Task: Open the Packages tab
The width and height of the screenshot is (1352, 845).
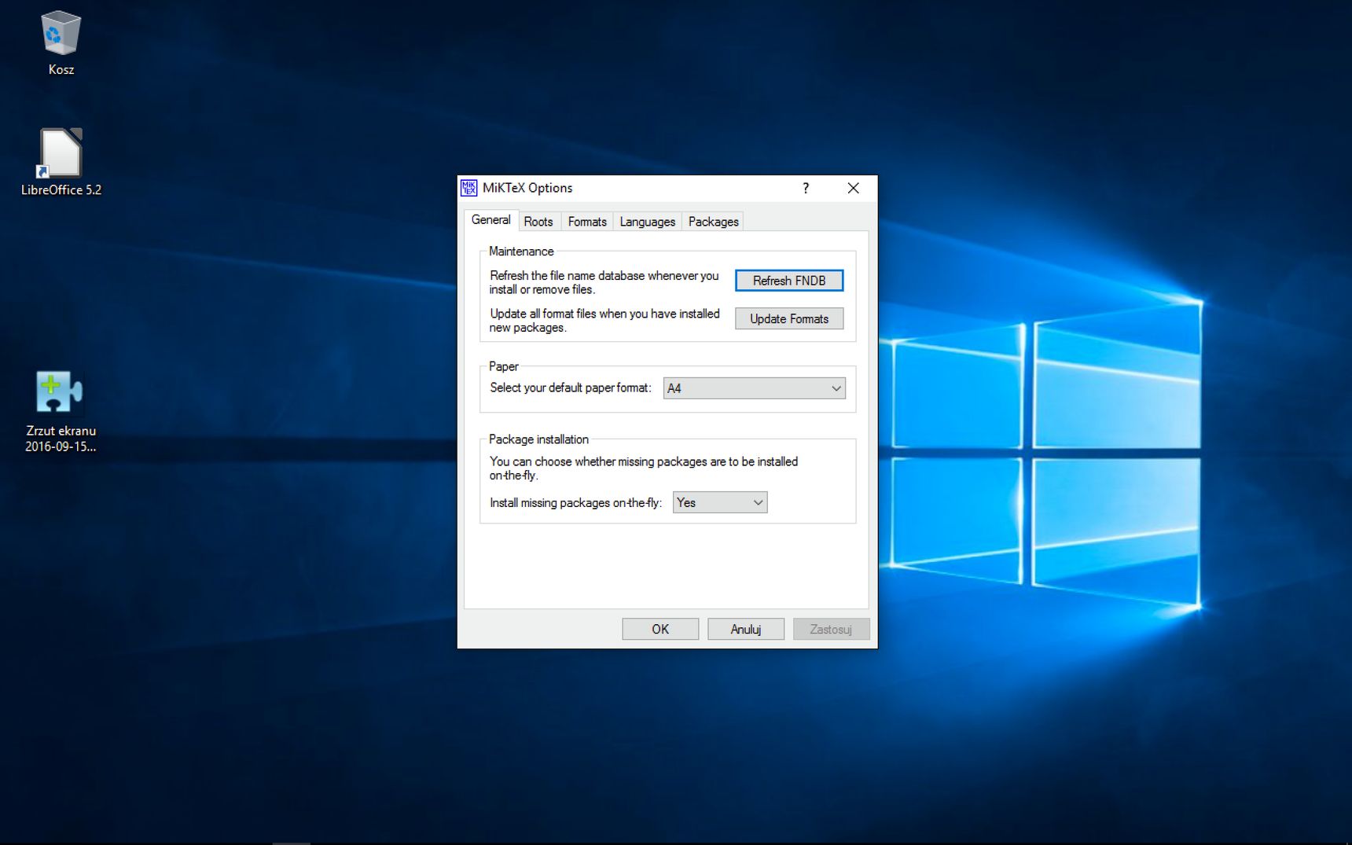Action: (713, 222)
